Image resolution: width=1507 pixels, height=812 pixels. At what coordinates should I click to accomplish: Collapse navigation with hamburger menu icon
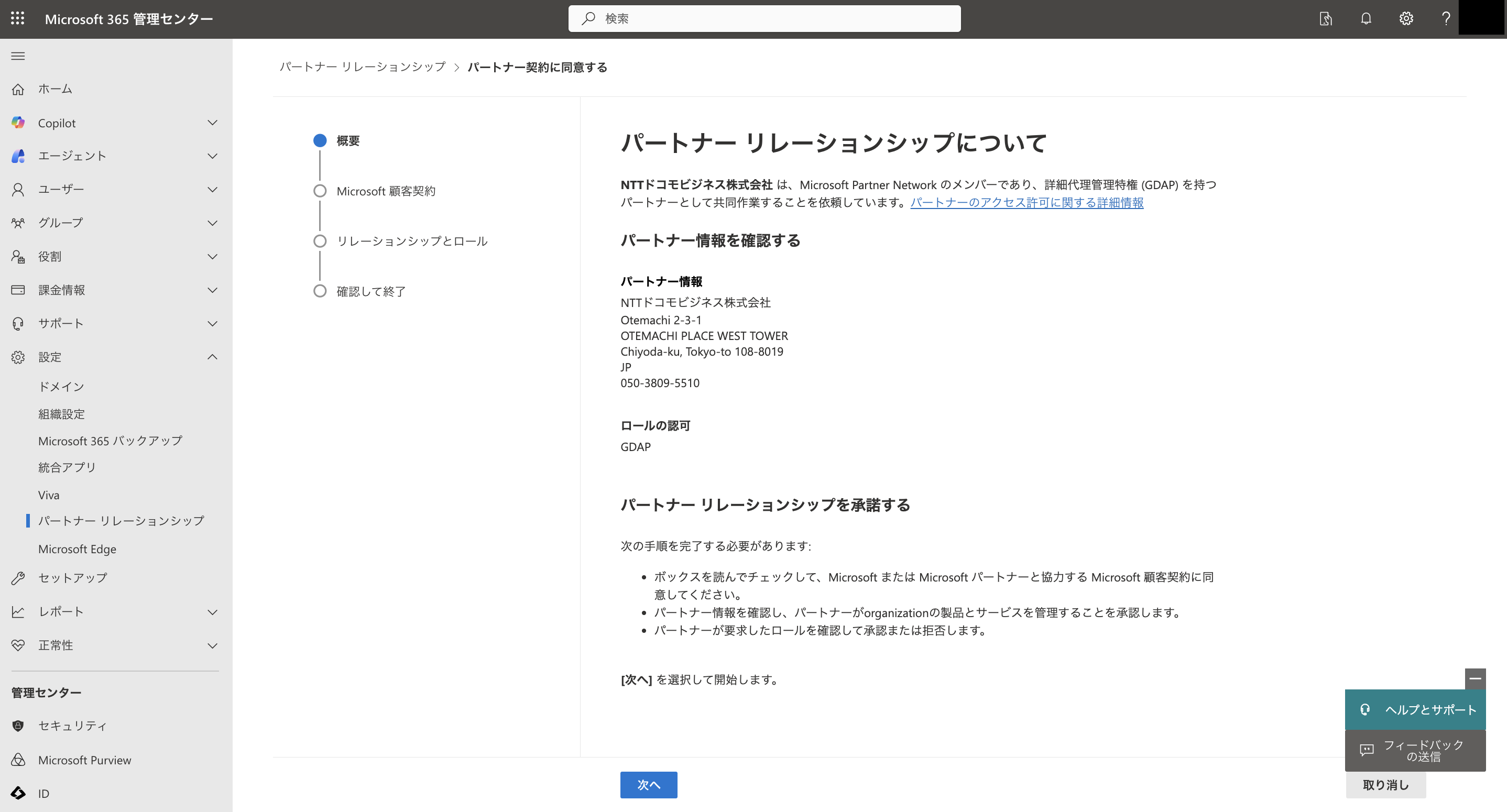click(18, 56)
